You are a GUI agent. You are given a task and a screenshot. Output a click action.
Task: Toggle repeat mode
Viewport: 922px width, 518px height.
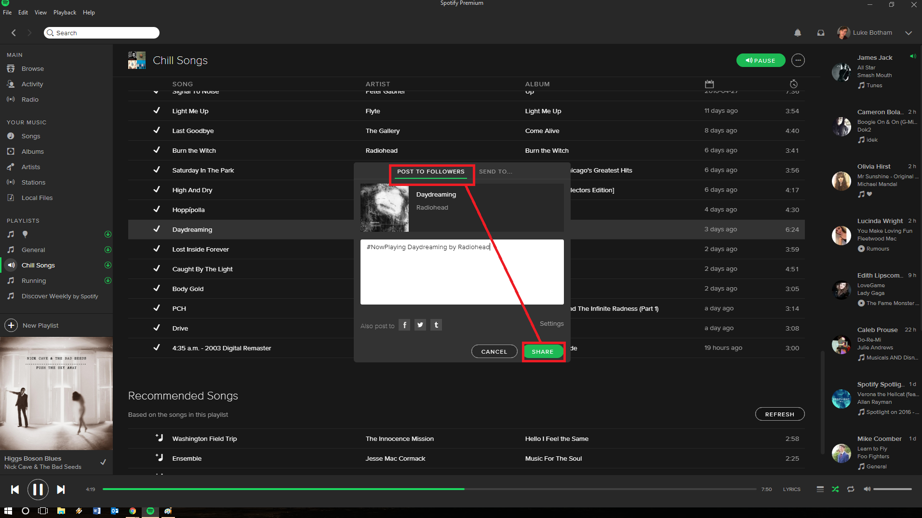[x=851, y=489]
